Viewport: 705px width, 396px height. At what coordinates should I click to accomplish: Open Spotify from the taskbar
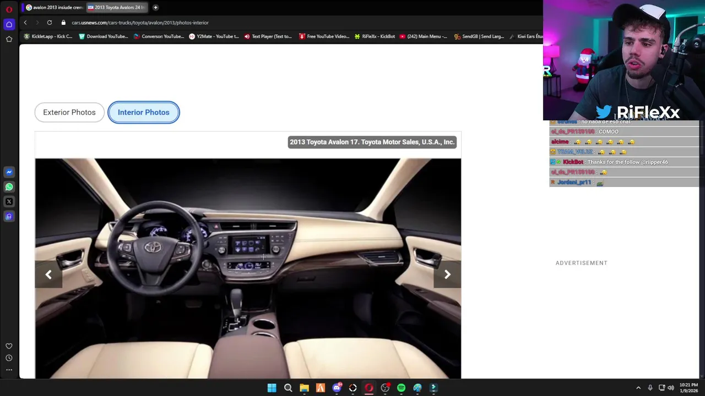401,388
